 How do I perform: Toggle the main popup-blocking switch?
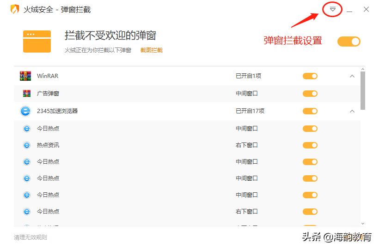pyautogui.click(x=348, y=41)
